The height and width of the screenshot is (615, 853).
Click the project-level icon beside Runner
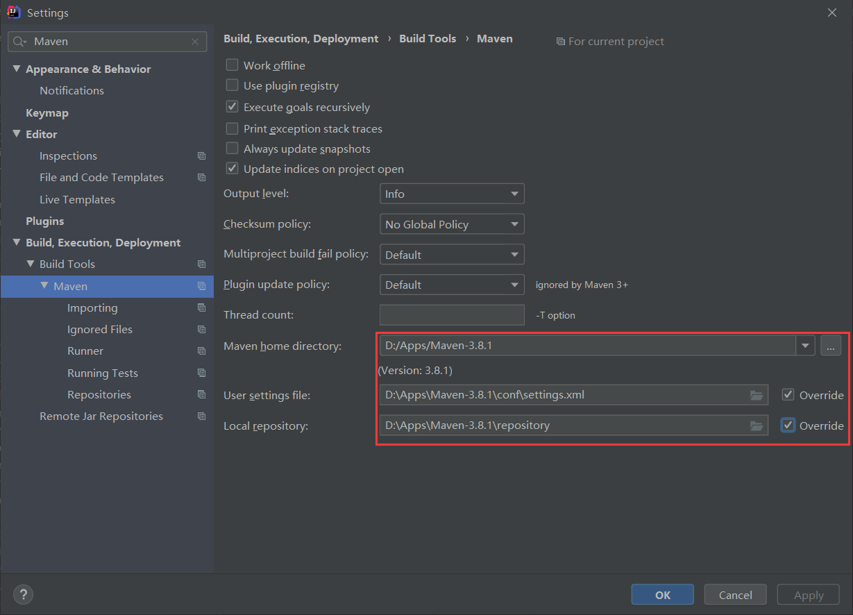[x=201, y=351]
